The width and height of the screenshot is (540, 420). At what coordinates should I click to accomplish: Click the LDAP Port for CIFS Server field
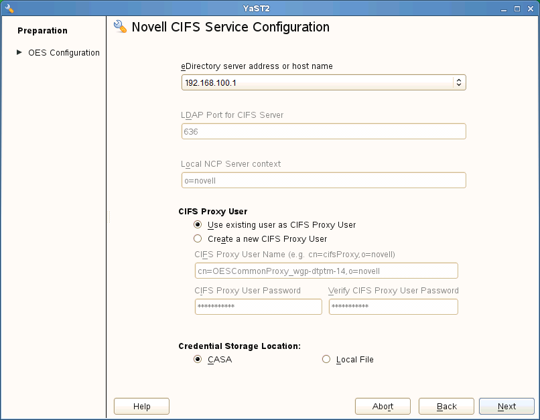tap(324, 131)
